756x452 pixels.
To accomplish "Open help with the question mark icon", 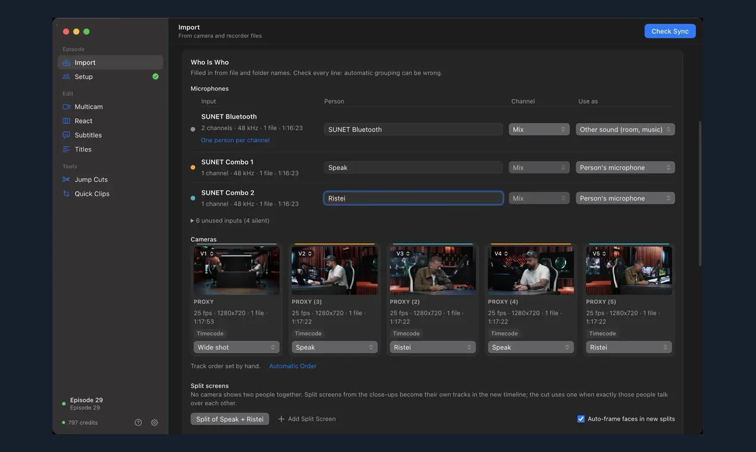I will (138, 423).
